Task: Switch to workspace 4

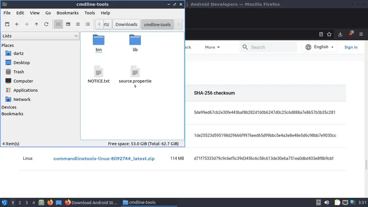Action: coord(33,203)
